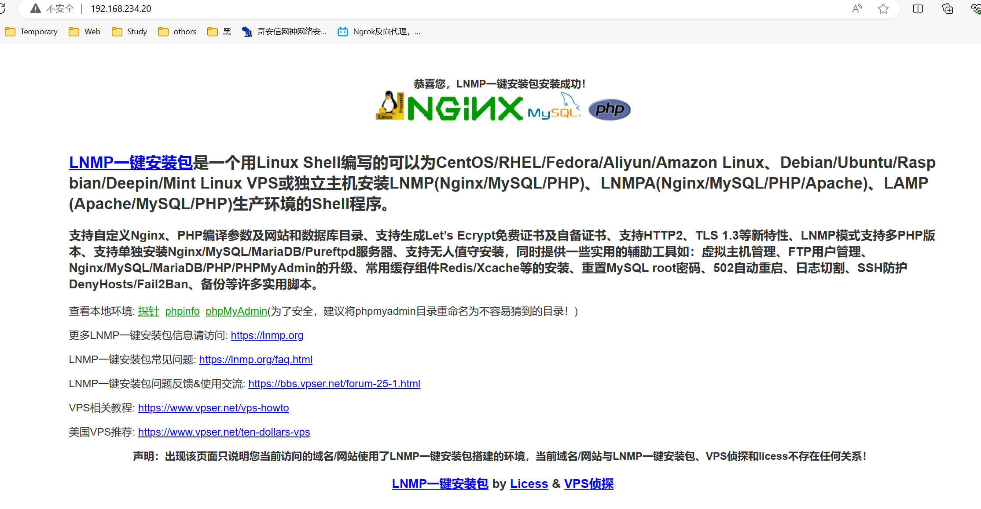This screenshot has width=981, height=509.
Task: Open split screen view
Action: tap(917, 8)
